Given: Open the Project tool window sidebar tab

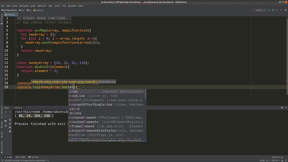Looking at the screenshot, I should tap(2, 19).
